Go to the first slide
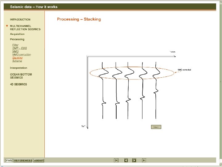This screenshot has height=167, width=222. (116, 160)
